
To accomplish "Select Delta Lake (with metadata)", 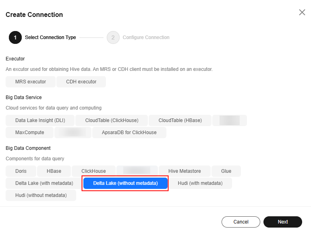I will [44, 183].
